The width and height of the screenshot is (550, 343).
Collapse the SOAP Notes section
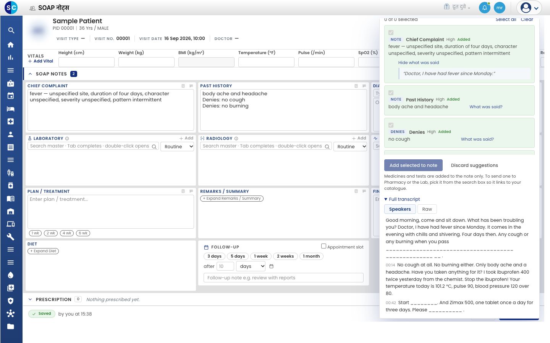(30, 74)
